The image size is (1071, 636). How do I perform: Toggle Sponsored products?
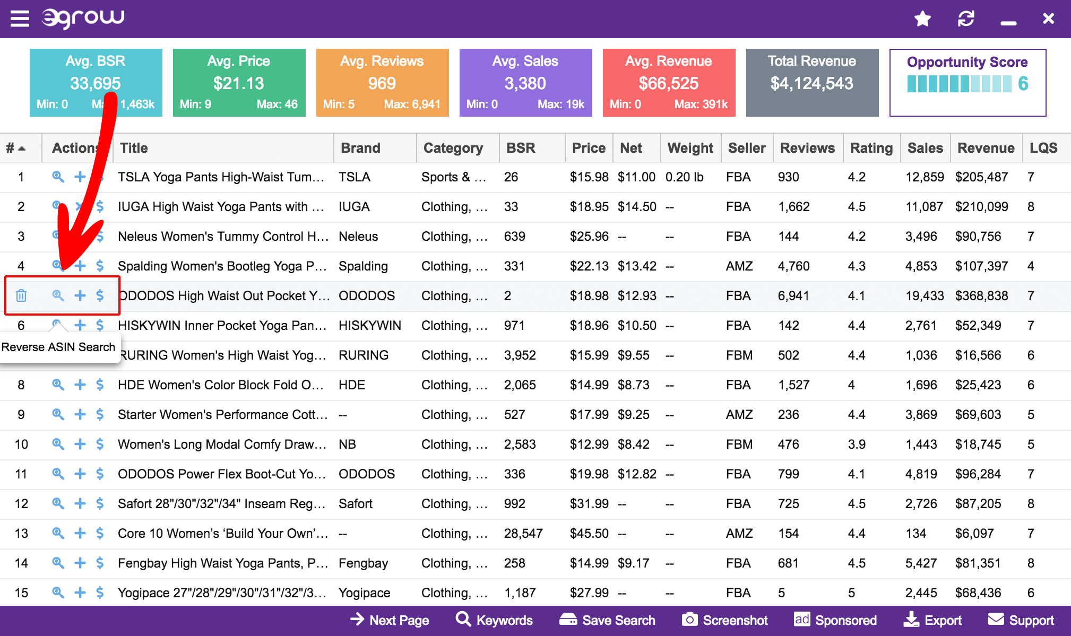835,620
